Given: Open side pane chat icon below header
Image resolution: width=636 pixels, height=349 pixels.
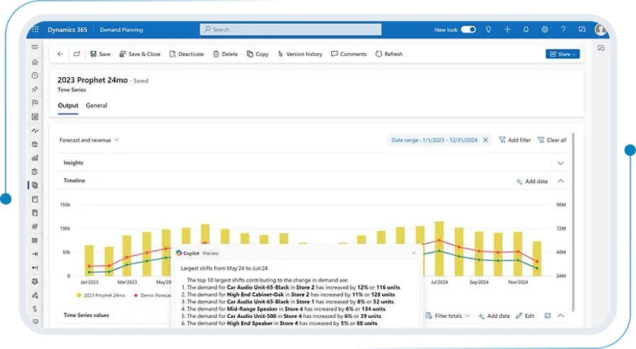Looking at the screenshot, I should (x=601, y=48).
